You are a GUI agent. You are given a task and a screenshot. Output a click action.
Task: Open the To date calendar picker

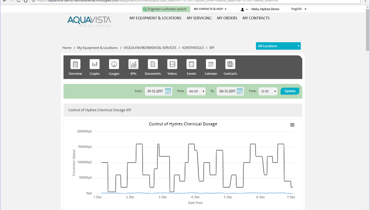tap(240, 91)
